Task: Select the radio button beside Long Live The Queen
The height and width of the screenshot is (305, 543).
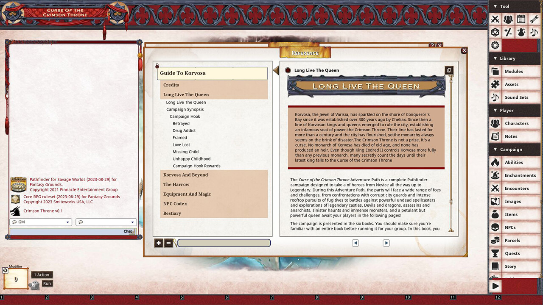Action: [x=288, y=70]
